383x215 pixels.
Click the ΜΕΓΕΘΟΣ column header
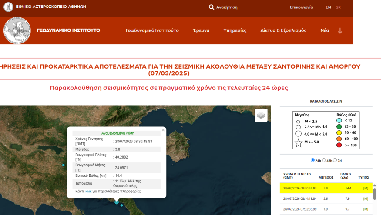pos(326,178)
